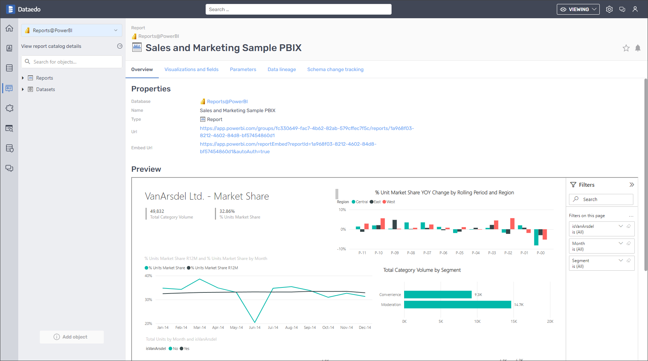Image resolution: width=648 pixels, height=361 pixels.
Task: Open the Home icon in left sidebar
Action: tap(9, 28)
